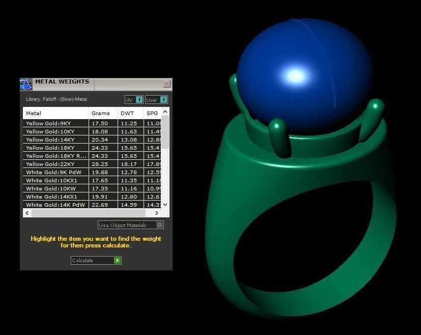Click the 18.17 DWT cell

130,164
